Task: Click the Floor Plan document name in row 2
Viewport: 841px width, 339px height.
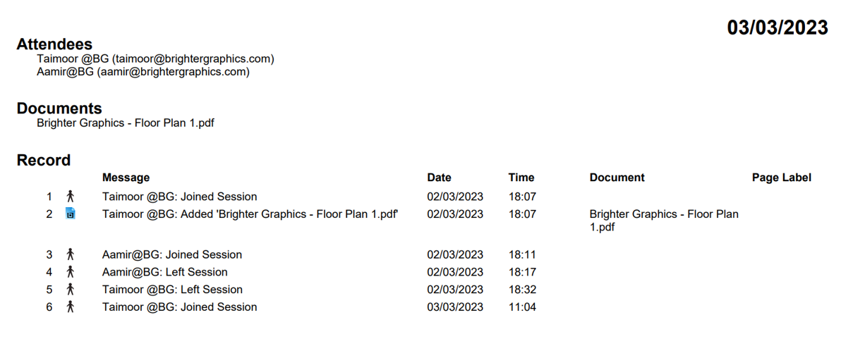Action: point(663,220)
